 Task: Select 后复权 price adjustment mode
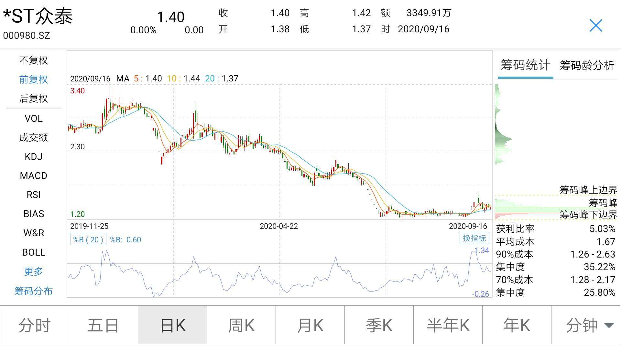click(33, 99)
